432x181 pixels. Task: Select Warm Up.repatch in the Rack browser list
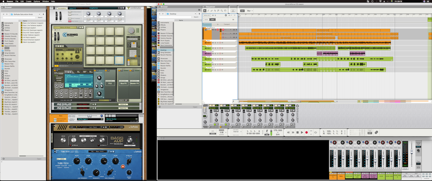point(29,42)
